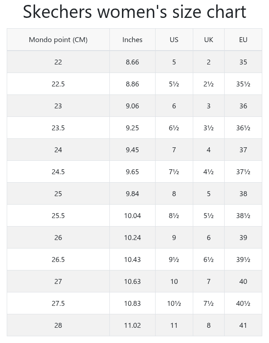Click the "Skechers women's size chart" title

tap(134, 12)
